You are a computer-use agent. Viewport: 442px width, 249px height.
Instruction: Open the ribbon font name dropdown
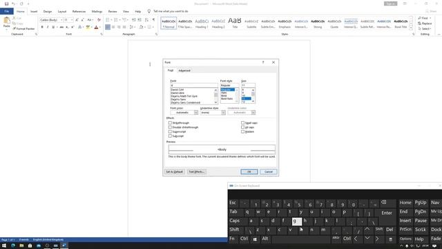point(61,20)
